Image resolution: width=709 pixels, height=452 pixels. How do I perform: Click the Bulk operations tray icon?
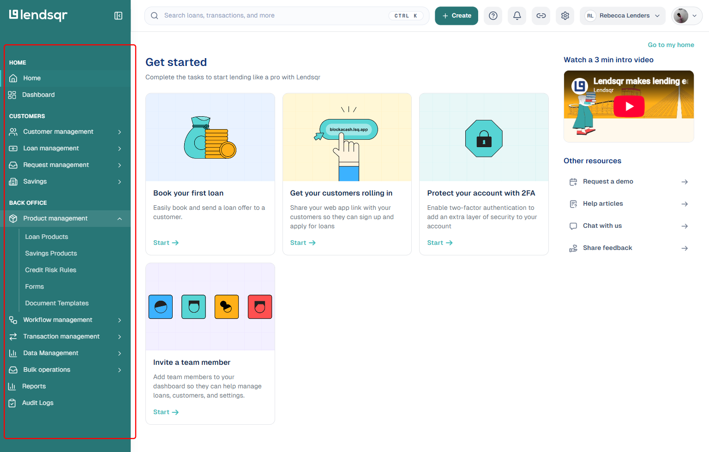(13, 369)
